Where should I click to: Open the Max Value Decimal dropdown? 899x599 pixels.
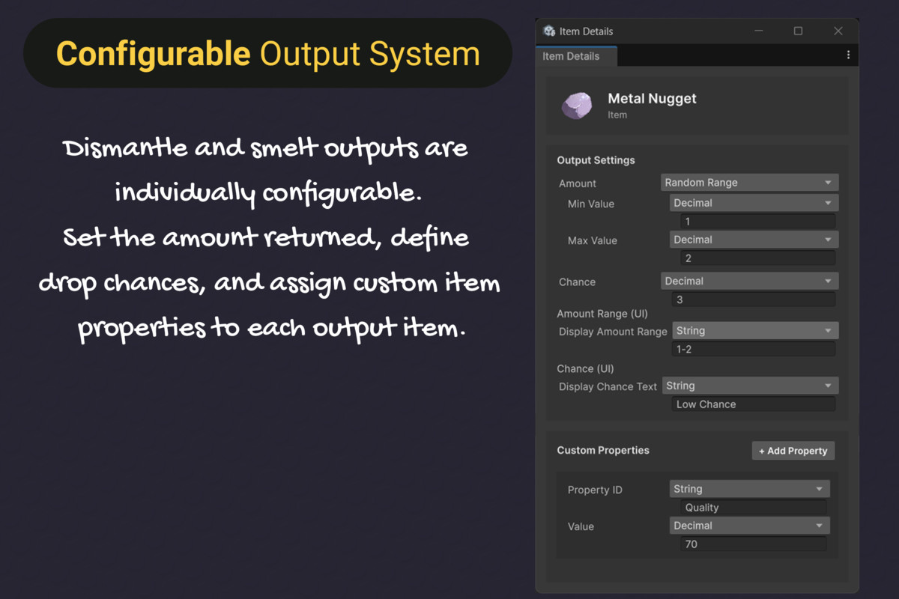(753, 239)
